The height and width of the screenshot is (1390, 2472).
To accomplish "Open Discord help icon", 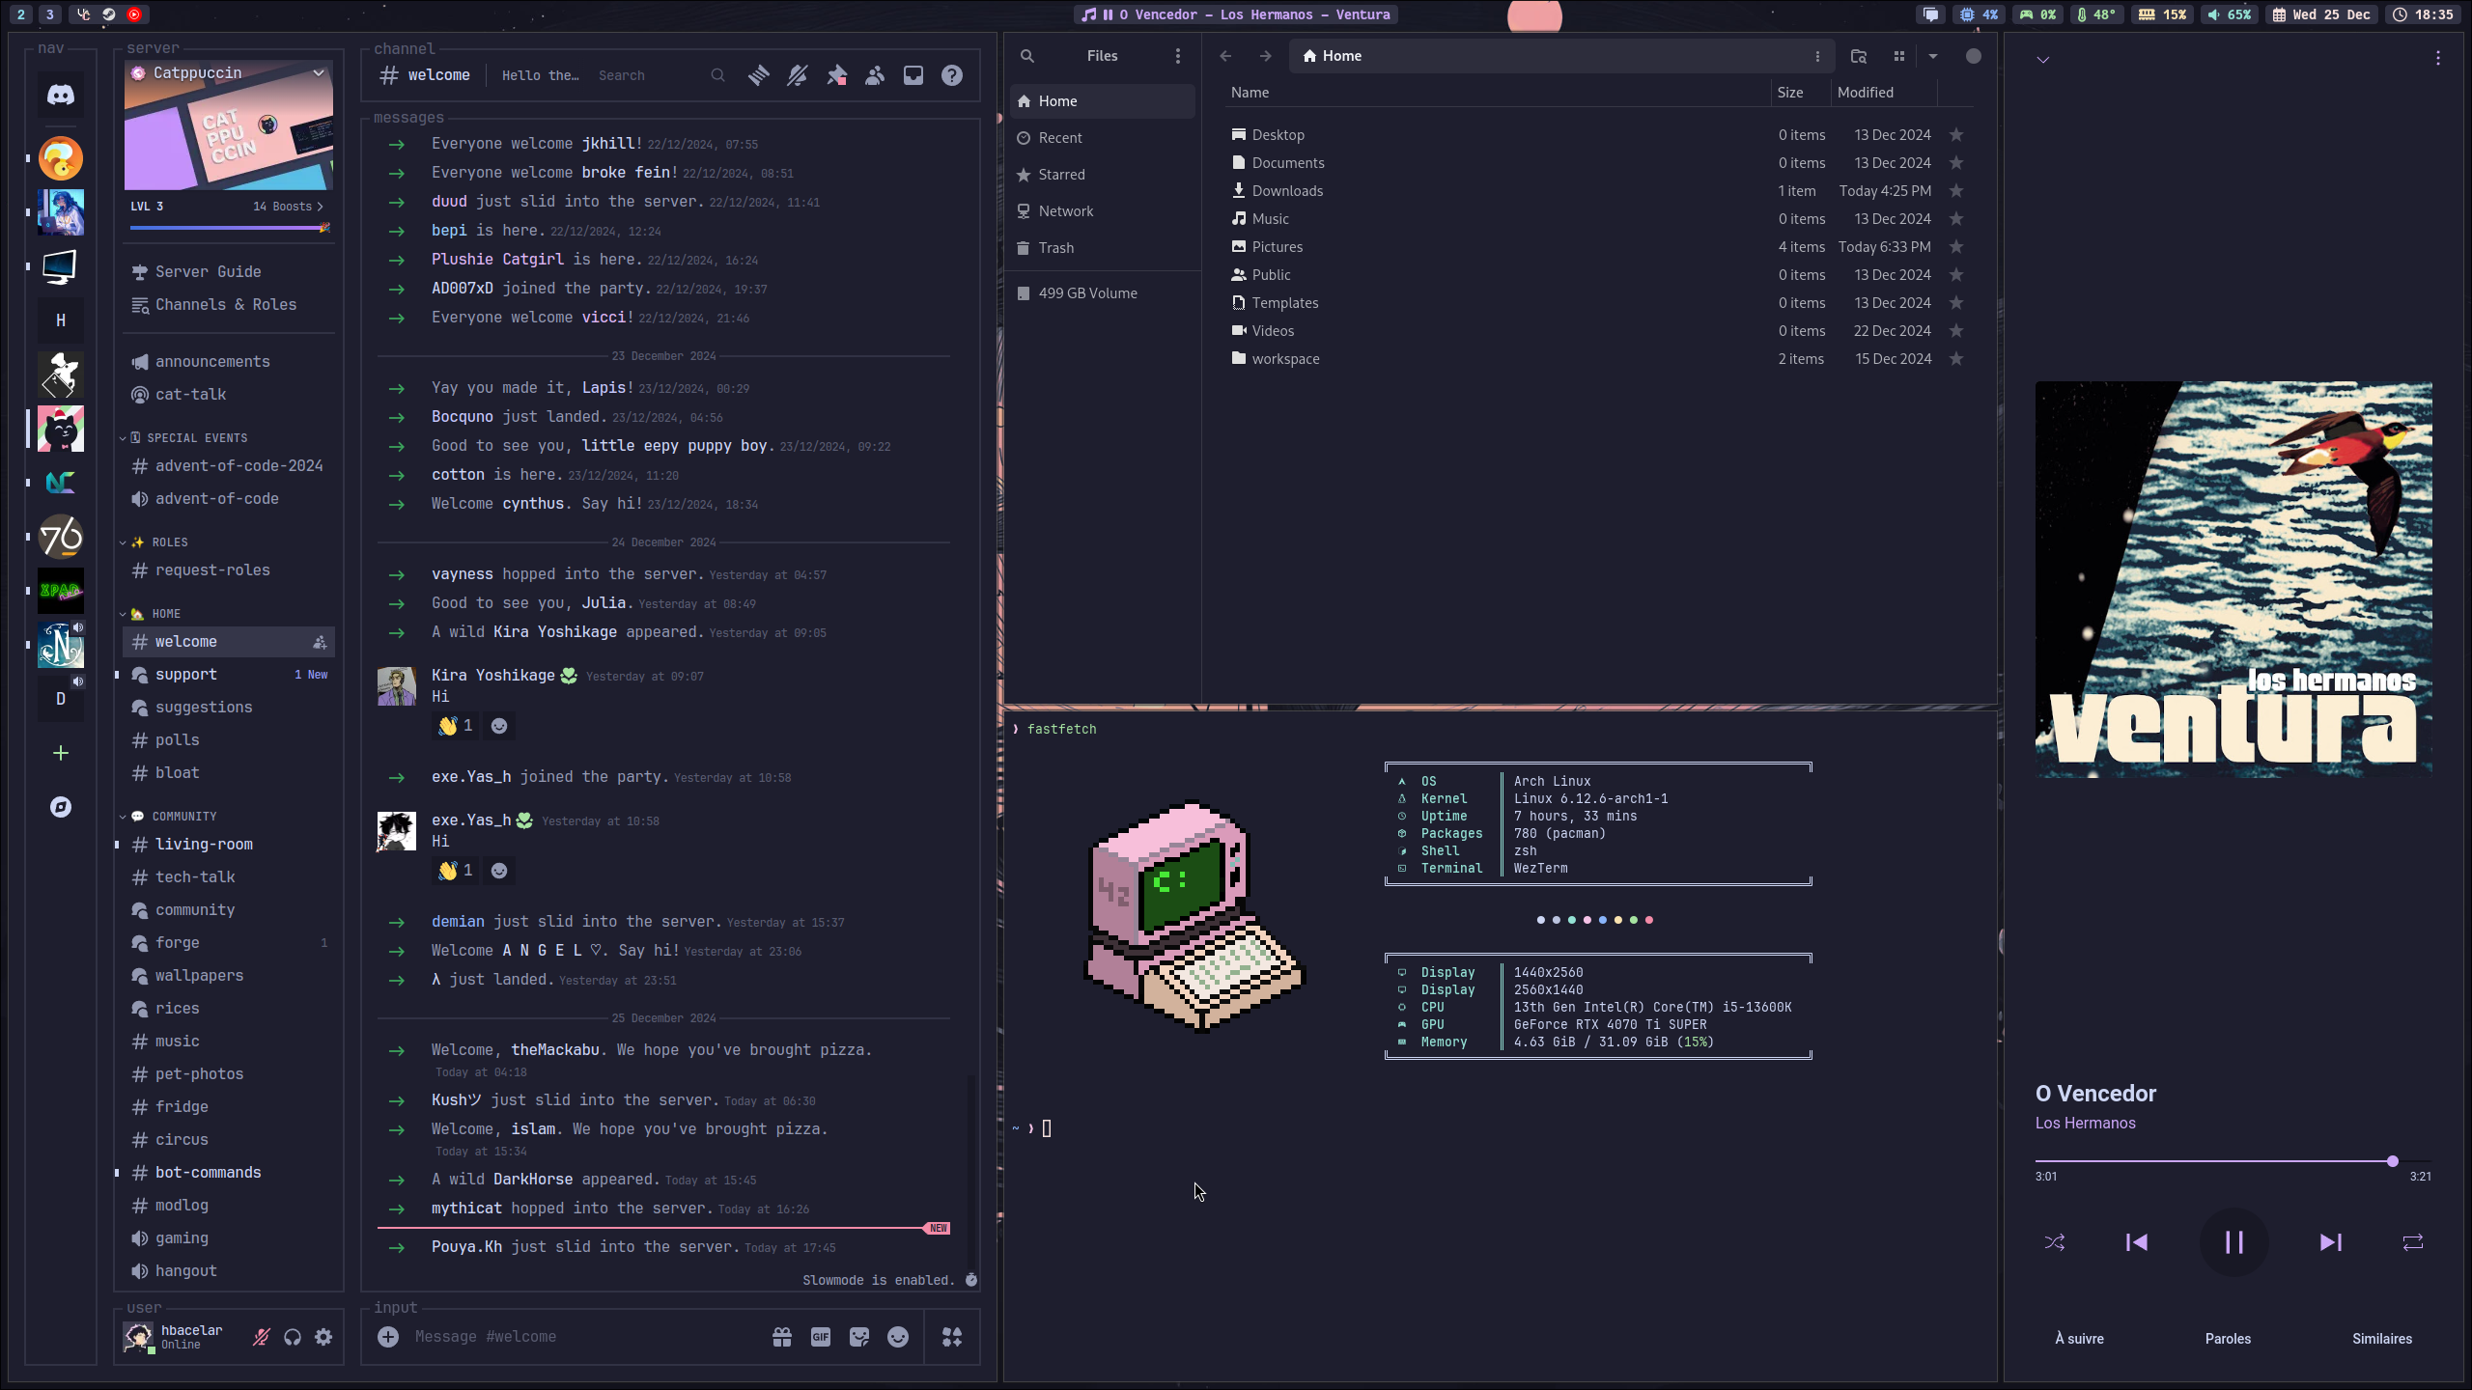I will coord(952,75).
